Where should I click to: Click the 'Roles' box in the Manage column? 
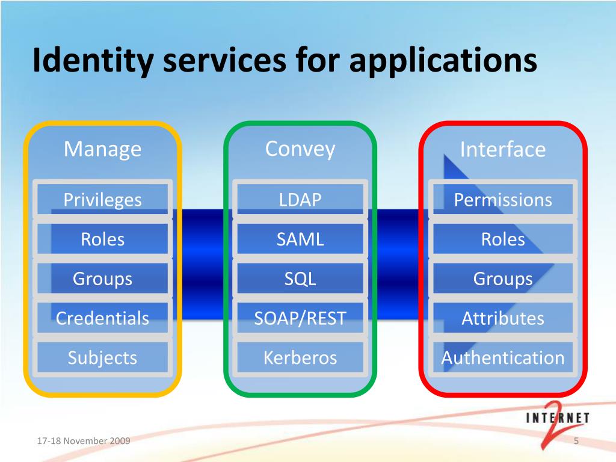pyautogui.click(x=102, y=239)
